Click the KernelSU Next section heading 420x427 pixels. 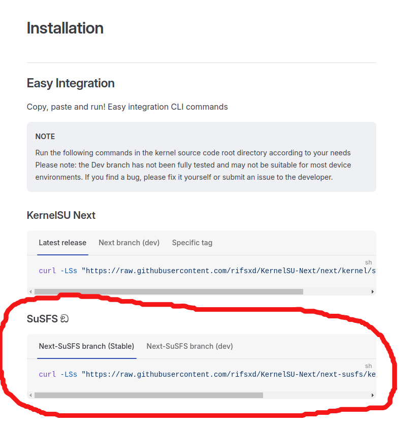point(61,215)
